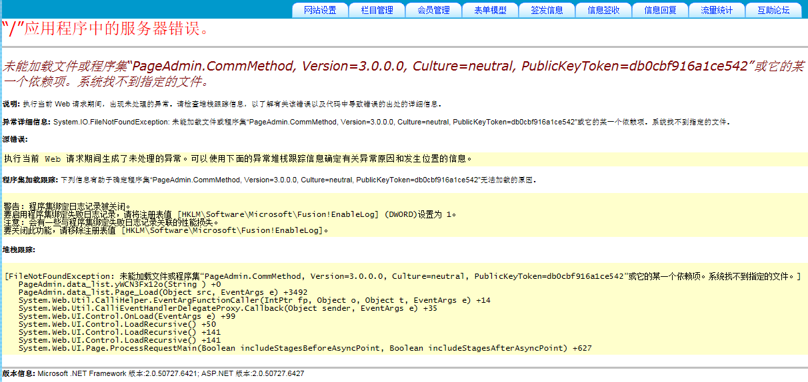Click the red server error heading

click(107, 29)
